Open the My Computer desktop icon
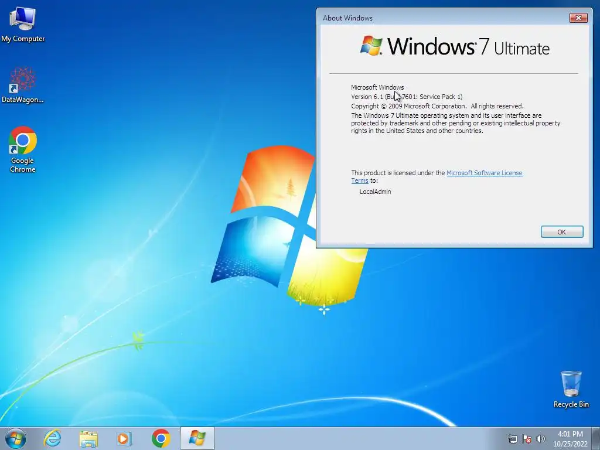The height and width of the screenshot is (450, 600). point(23,23)
